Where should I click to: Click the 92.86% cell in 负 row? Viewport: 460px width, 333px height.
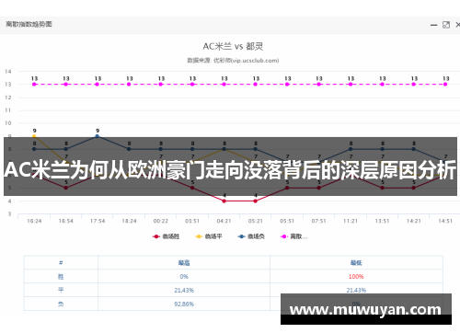pos(184,304)
